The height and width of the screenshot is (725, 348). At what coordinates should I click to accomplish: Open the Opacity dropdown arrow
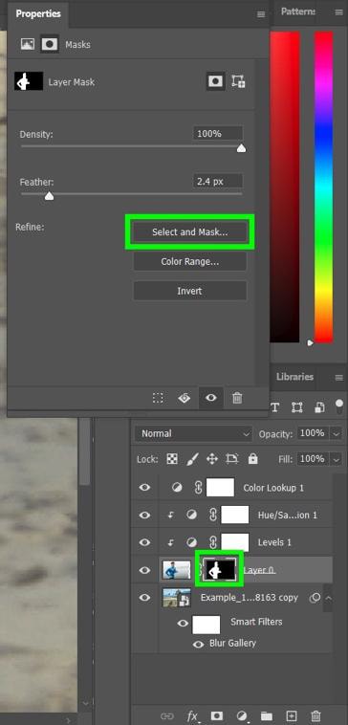coord(336,433)
